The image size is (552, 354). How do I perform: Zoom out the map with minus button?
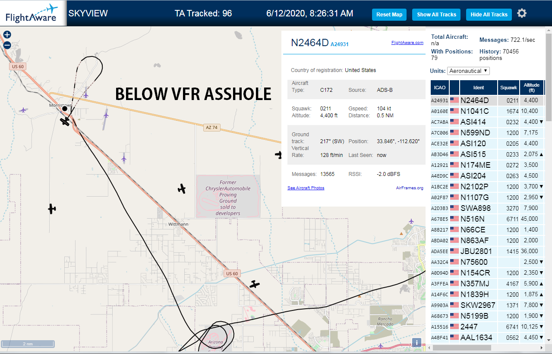point(7,45)
